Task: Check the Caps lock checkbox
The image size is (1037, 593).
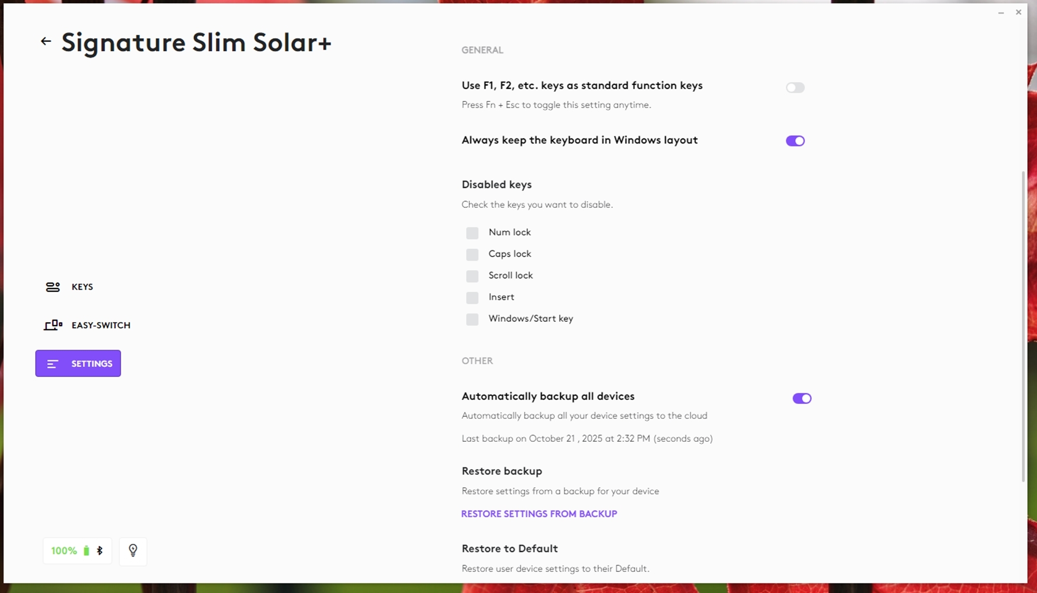Action: (x=472, y=254)
